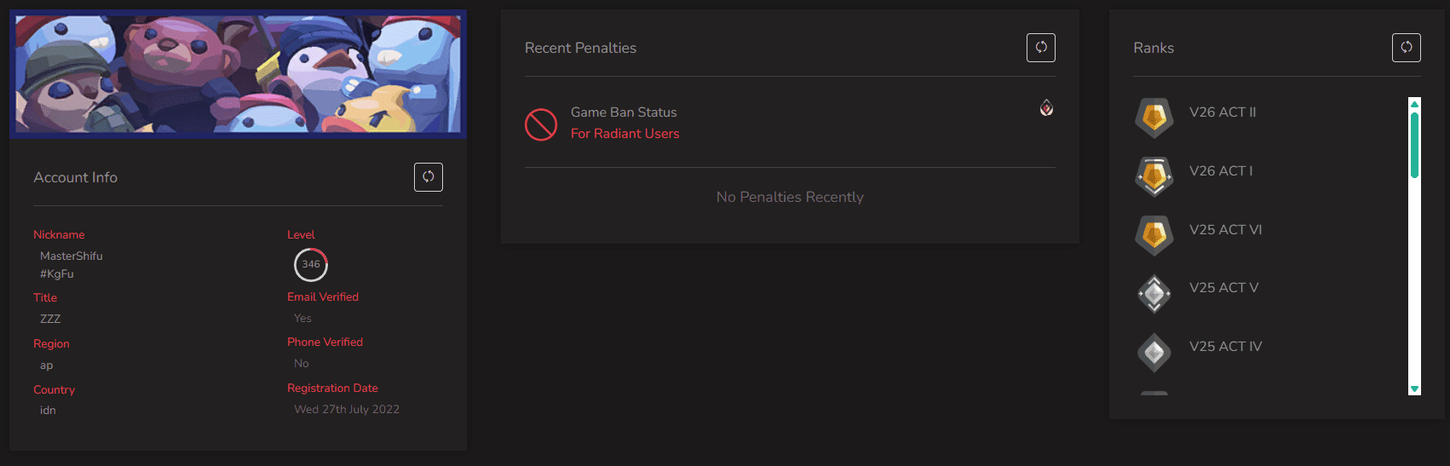The height and width of the screenshot is (466, 1450).
Task: Click the For Radiant Users link
Action: tap(624, 134)
